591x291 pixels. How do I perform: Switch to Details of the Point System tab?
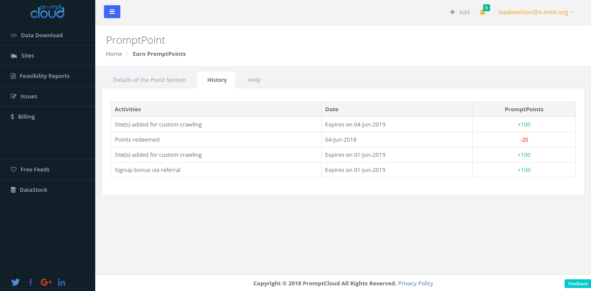[149, 80]
